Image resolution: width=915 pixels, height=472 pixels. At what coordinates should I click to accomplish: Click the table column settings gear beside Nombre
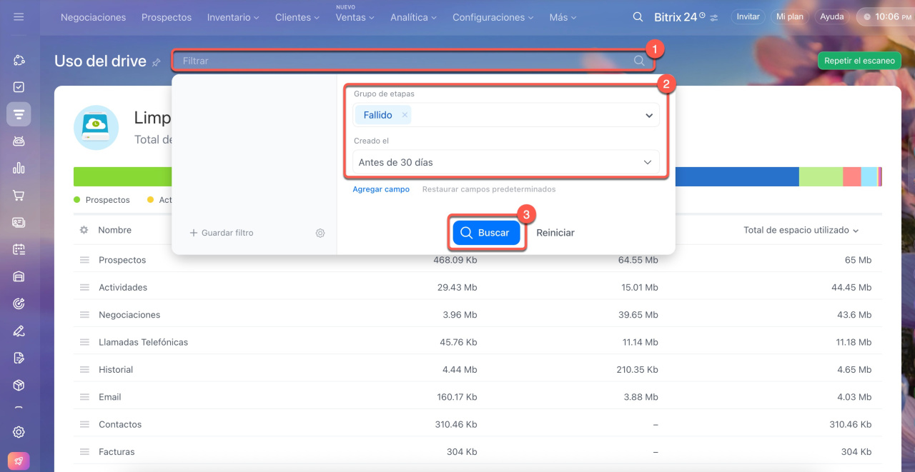[84, 230]
